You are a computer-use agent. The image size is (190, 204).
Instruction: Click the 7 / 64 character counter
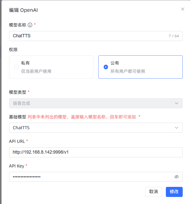pyautogui.click(x=174, y=36)
